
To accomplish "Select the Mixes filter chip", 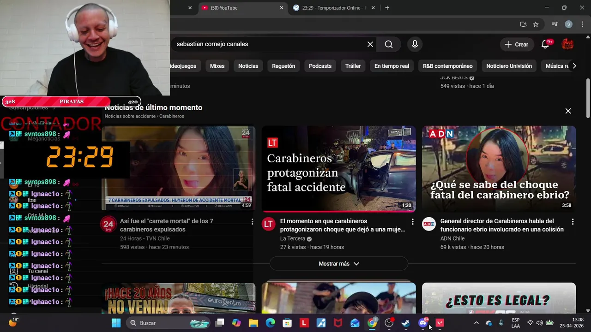I will [217, 66].
